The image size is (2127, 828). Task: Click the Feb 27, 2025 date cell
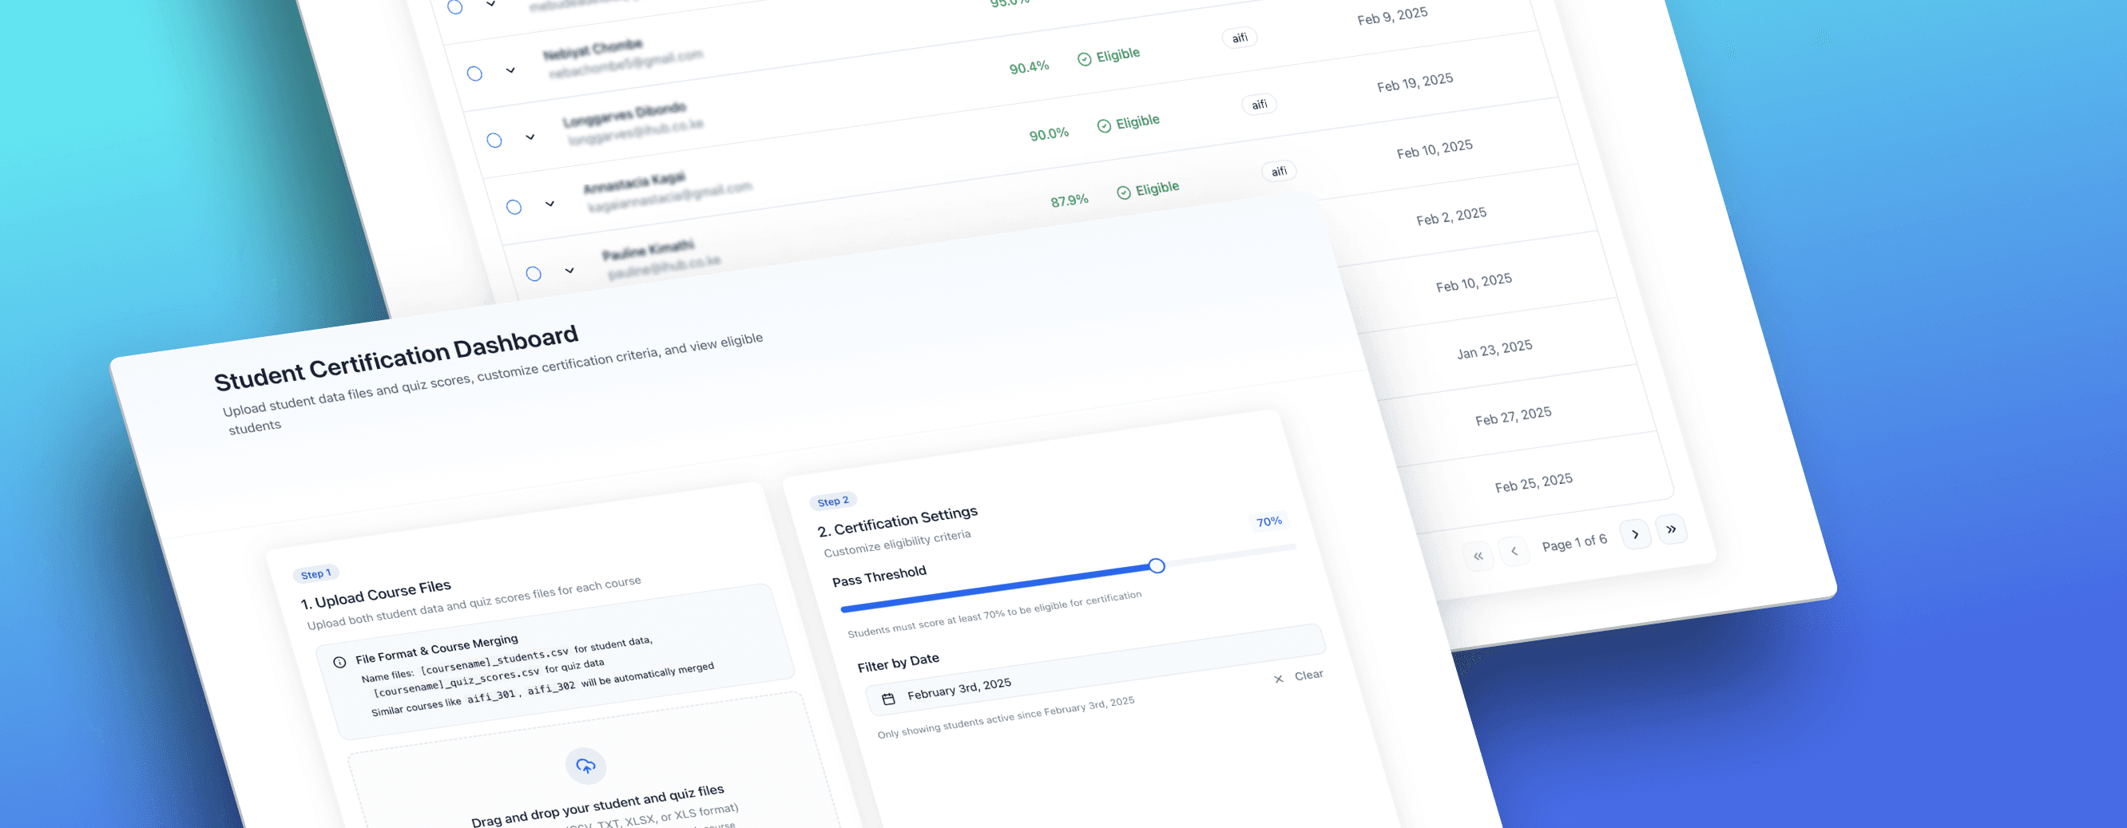1513,416
